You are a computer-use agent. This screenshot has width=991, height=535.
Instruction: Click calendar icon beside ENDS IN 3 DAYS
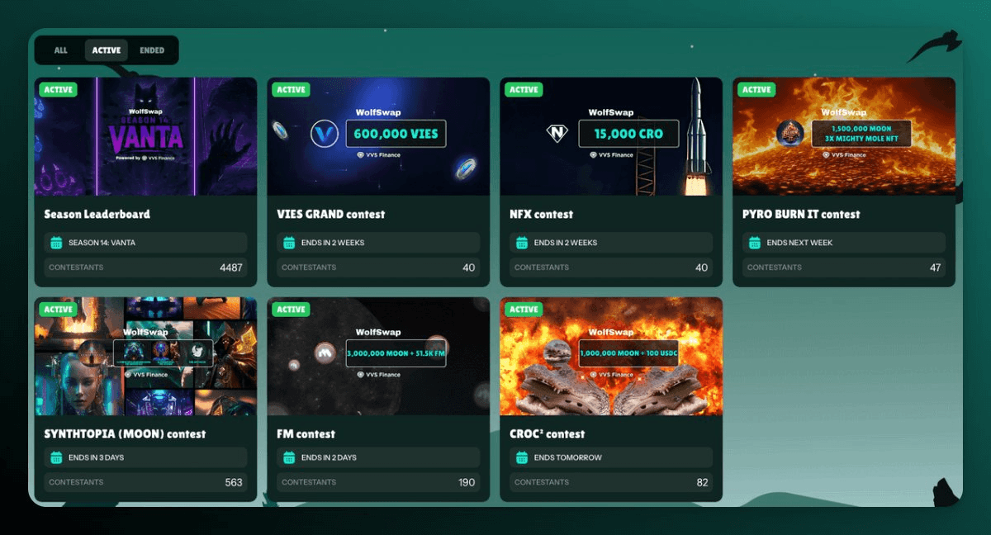coord(56,457)
